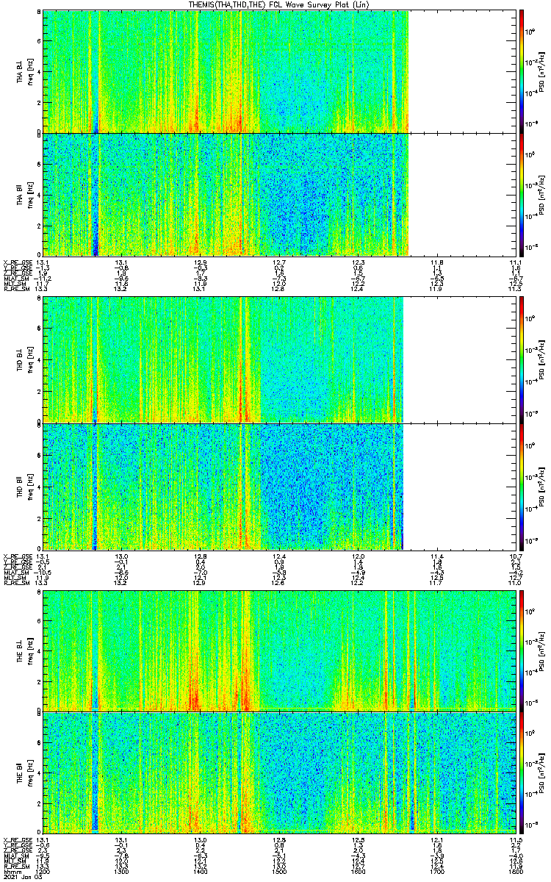The image size is (551, 882).
Task: Select the THE B-perpendicular spectrogram panel
Action: coord(279,650)
